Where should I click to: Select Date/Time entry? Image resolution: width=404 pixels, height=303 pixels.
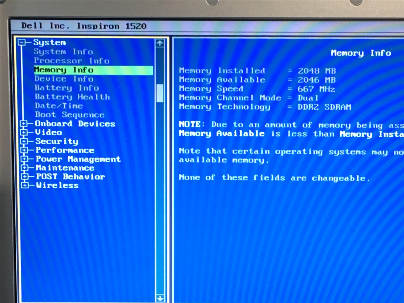(x=59, y=106)
